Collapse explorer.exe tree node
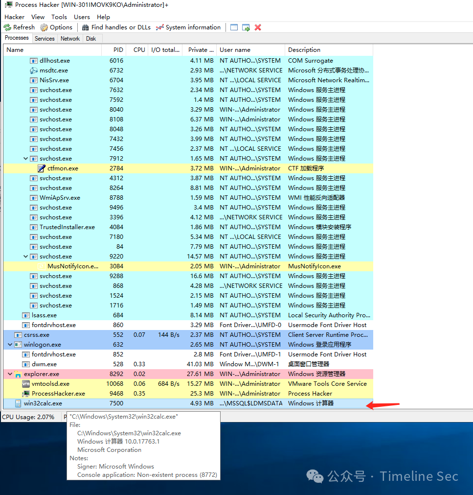473x495 pixels. click(10, 374)
